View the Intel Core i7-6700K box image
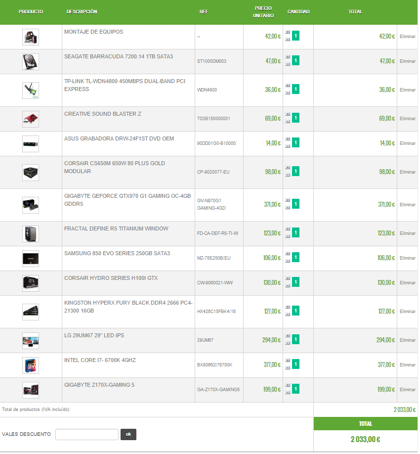420x454 pixels. coord(31,365)
